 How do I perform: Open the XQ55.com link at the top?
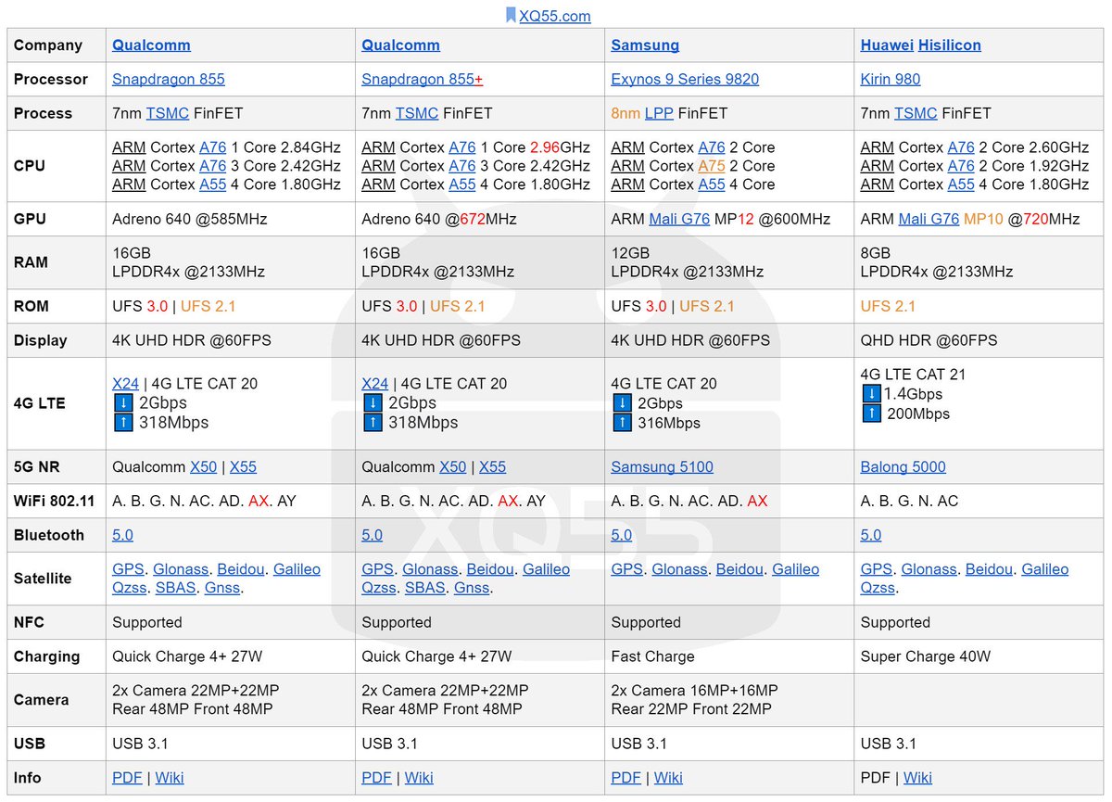[555, 16]
